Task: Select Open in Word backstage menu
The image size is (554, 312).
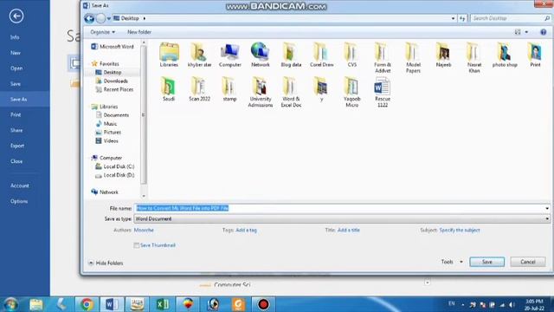Action: (x=16, y=68)
